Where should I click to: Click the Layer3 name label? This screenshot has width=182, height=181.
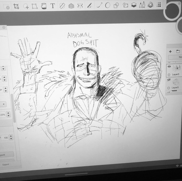(176, 74)
